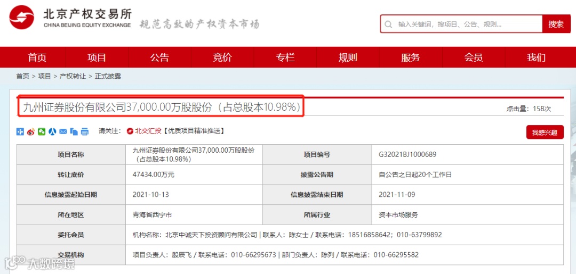Viewport: 576px width, 274px height.
Task: Open 会员 navigation menu
Action: tap(474, 57)
